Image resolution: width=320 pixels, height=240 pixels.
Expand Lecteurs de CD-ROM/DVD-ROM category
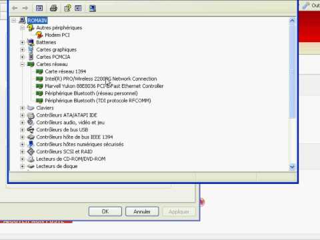pyautogui.click(x=23, y=159)
